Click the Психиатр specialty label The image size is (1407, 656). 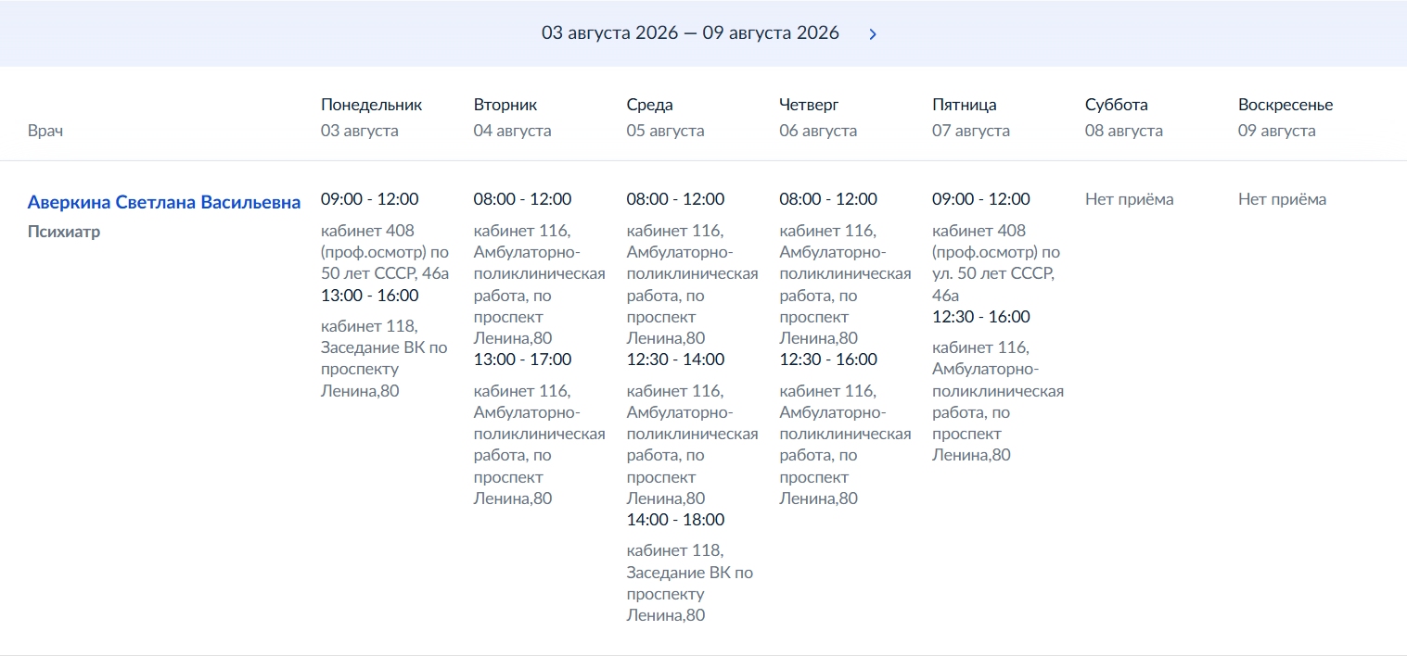click(64, 232)
